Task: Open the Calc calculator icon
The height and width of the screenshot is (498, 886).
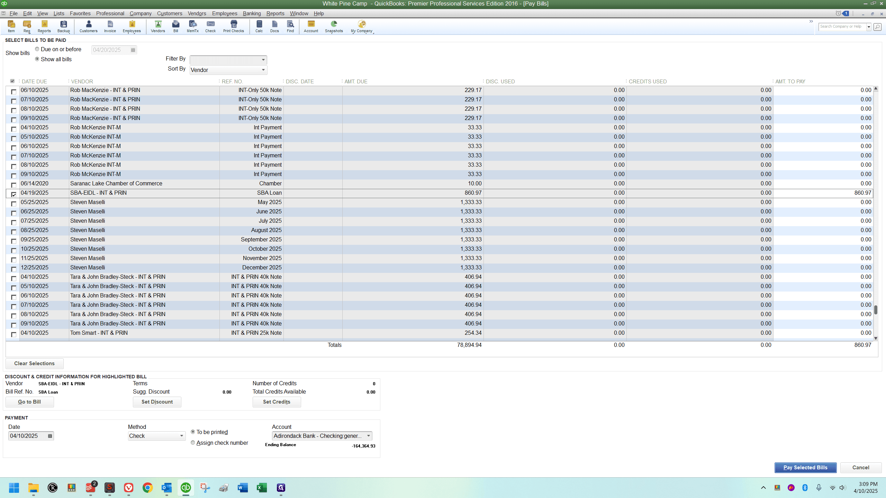Action: (x=259, y=26)
